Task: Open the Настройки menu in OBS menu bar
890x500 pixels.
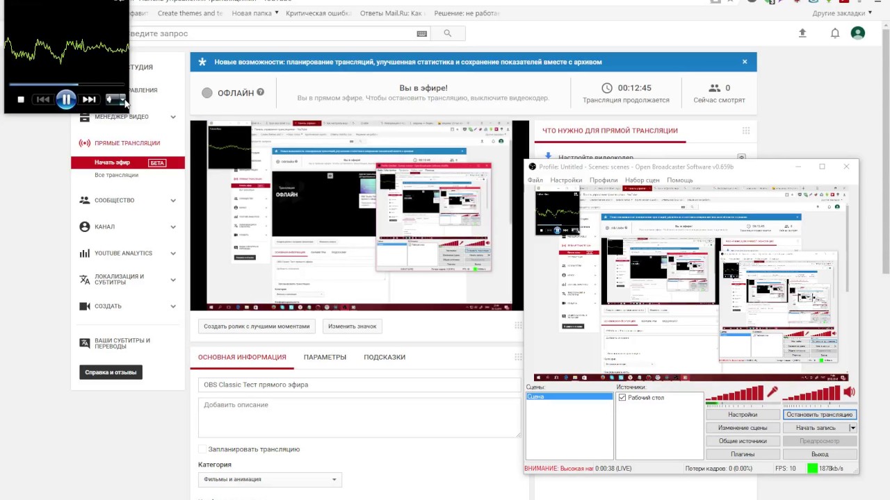Action: 566,180
